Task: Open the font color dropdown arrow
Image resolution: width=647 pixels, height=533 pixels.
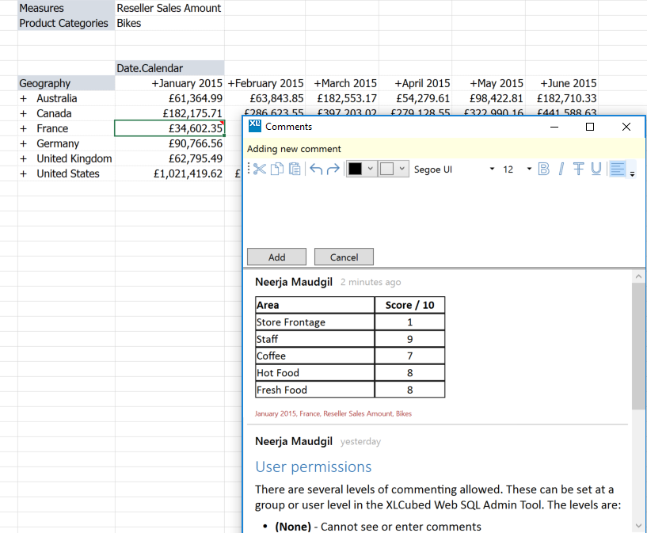Action: pos(371,169)
